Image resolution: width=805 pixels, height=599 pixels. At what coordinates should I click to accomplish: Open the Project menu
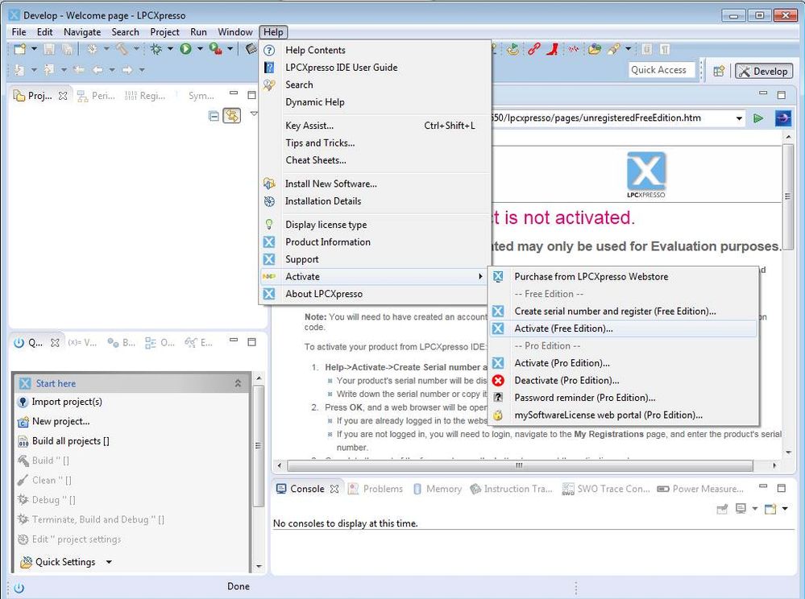click(165, 31)
